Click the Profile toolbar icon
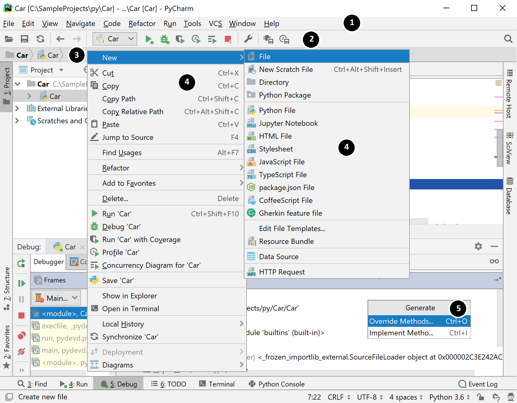 pos(196,39)
